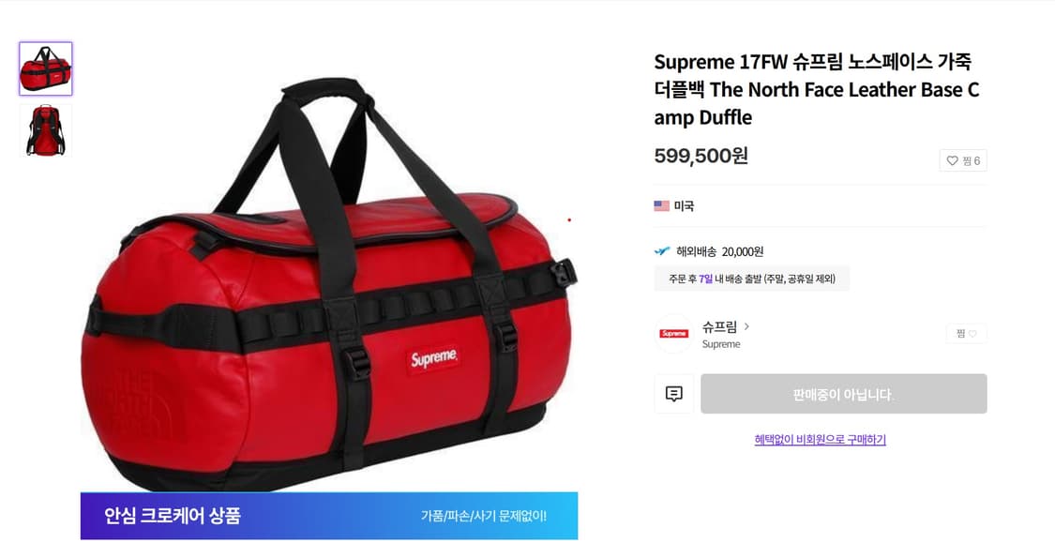The height and width of the screenshot is (558, 1055).
Task: Click the grey 판매중이 아닙니다 button
Action: click(844, 394)
